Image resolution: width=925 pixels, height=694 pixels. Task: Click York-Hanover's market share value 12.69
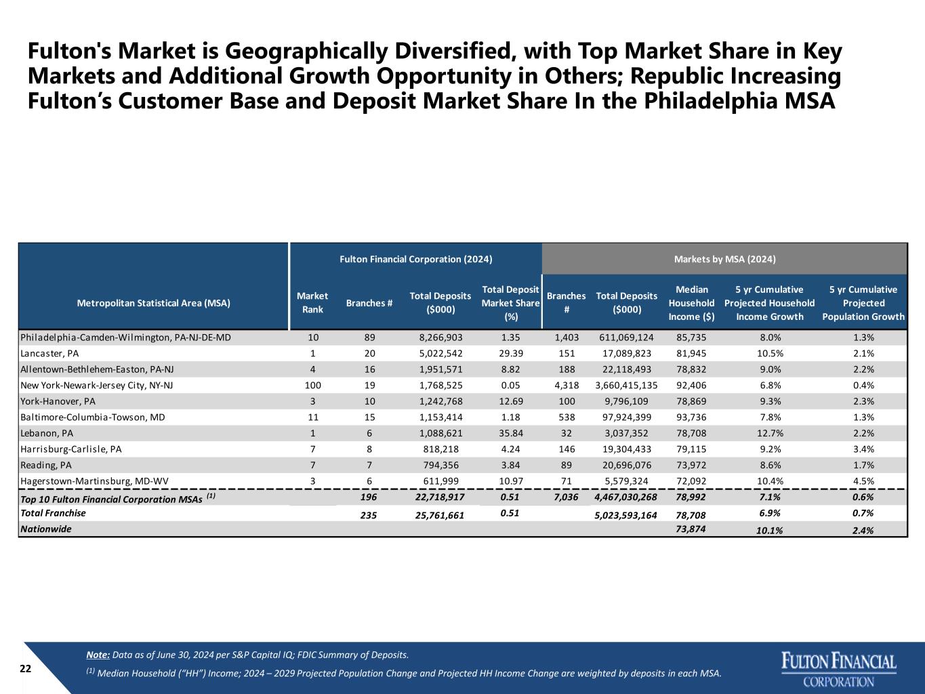pyautogui.click(x=511, y=401)
